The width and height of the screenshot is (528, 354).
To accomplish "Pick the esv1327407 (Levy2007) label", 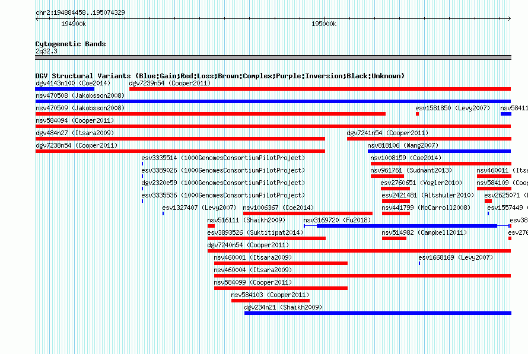I will [x=199, y=208].
